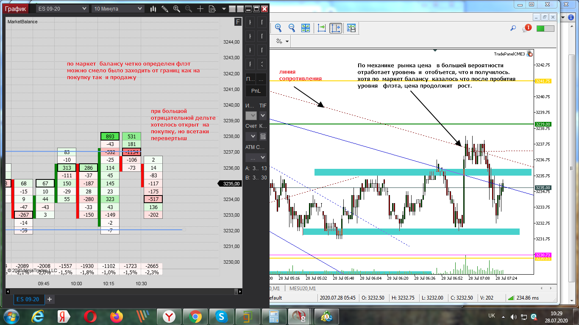Add a new chart tab with plus
Screen dimensions: 579x325
[50, 299]
